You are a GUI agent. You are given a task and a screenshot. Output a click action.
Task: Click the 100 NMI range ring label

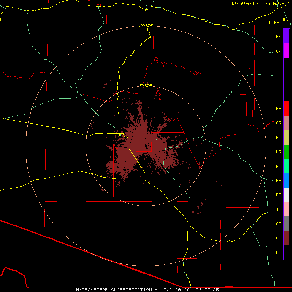146,26
